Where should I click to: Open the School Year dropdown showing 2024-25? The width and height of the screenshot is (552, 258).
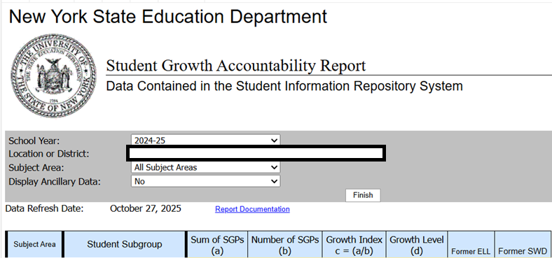[205, 141]
